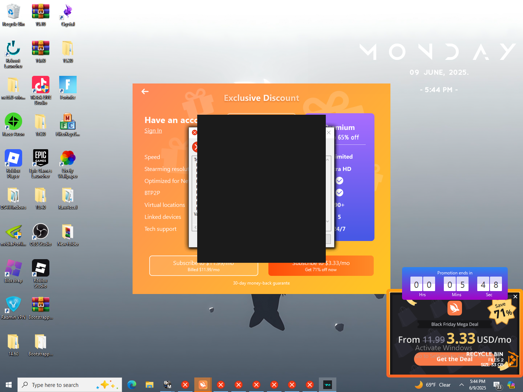Click the 30-day money-back guarantee text
This screenshot has height=392, width=523.
[261, 283]
